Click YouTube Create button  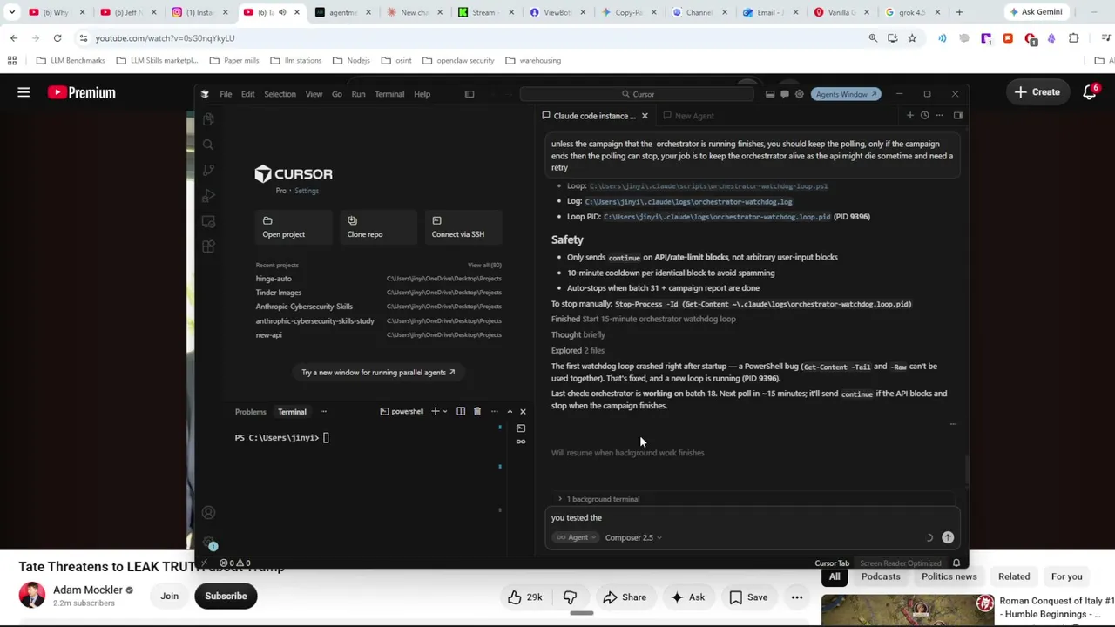pos(1037,92)
